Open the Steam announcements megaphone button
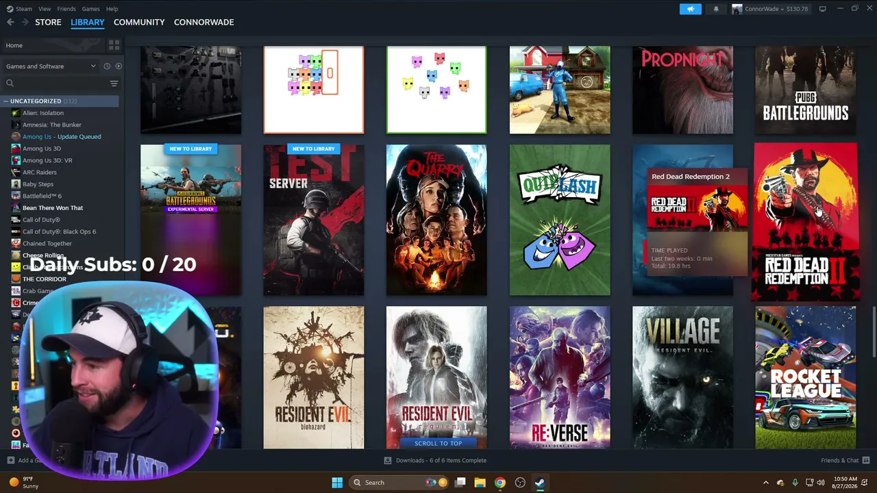The width and height of the screenshot is (877, 493). pos(691,9)
